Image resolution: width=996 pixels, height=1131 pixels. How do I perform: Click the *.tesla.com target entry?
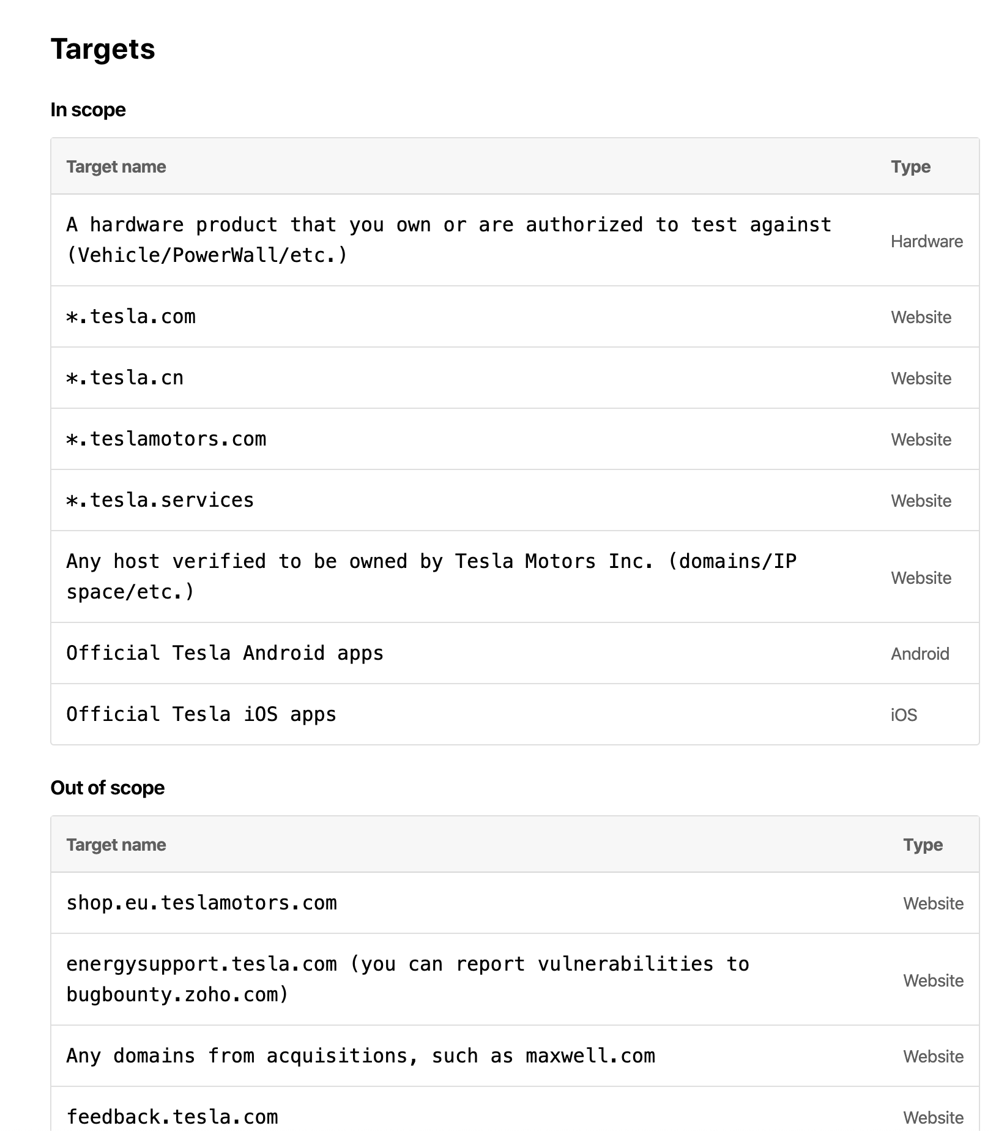coord(131,316)
